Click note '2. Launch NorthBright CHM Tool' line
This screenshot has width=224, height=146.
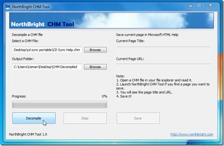pos(163,86)
